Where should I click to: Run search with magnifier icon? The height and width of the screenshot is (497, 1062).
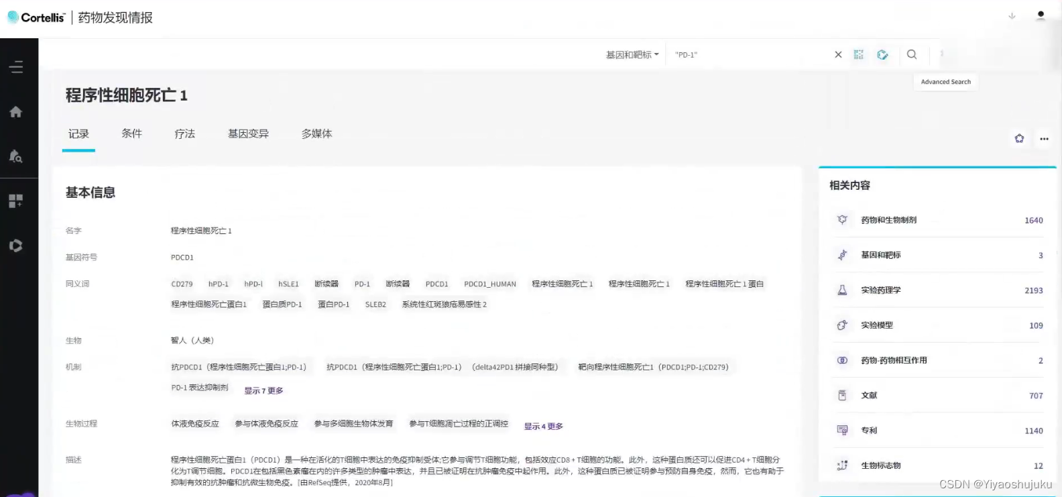coord(912,55)
